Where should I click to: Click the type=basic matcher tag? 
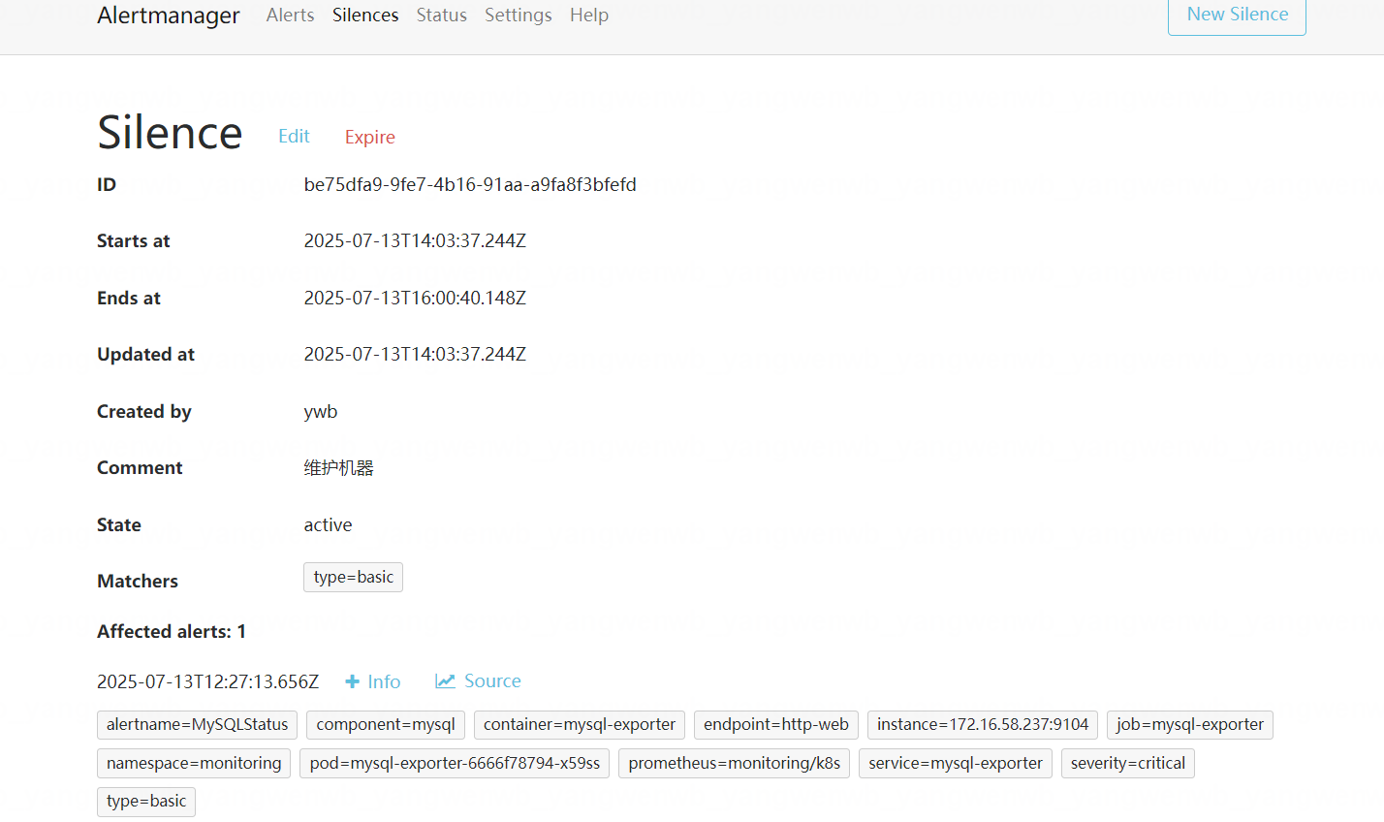(353, 578)
